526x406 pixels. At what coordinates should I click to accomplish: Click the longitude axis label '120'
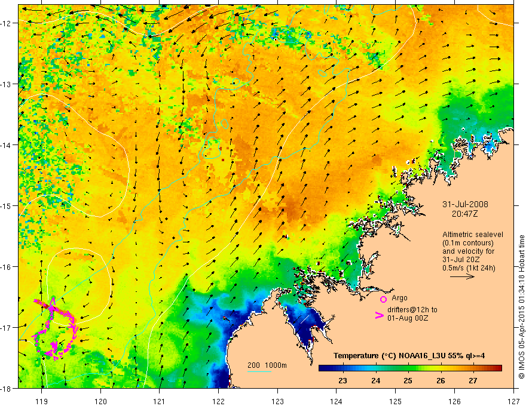[x=100, y=401]
